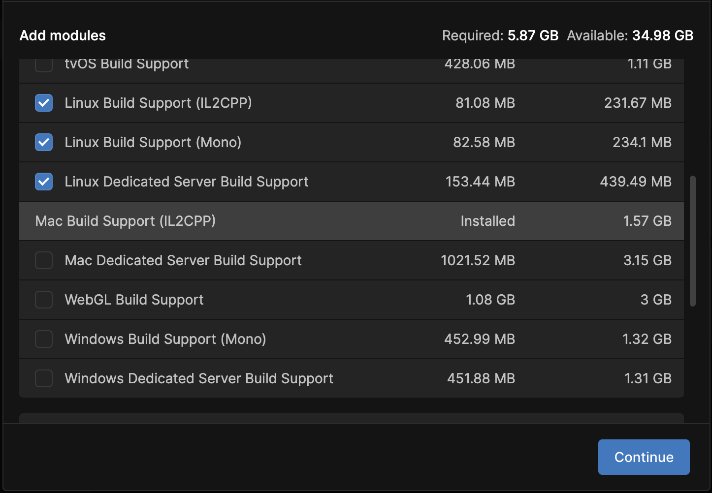Check the Windows Build Support (Mono) checkbox

(x=44, y=339)
